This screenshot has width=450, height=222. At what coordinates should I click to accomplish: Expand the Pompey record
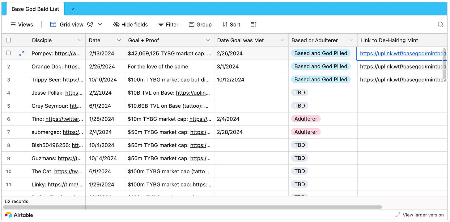click(22, 53)
